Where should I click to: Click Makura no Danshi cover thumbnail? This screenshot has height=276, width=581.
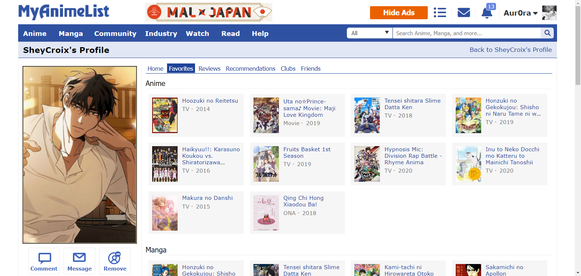[x=165, y=213]
